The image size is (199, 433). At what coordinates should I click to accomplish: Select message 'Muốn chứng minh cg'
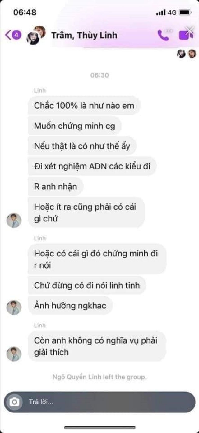(75, 126)
